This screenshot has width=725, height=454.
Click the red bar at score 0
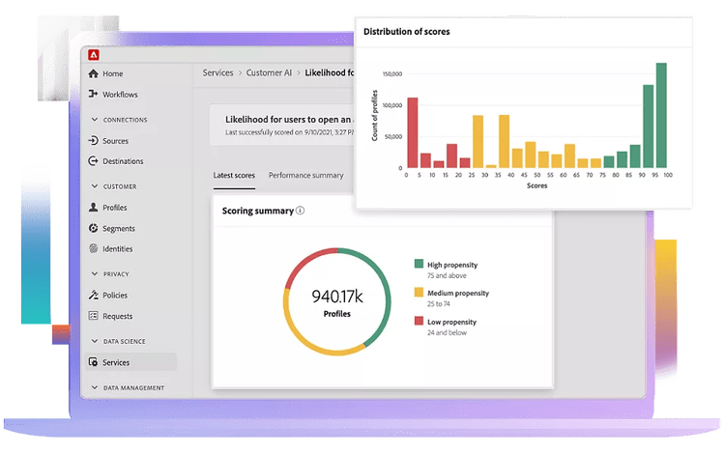(413, 132)
